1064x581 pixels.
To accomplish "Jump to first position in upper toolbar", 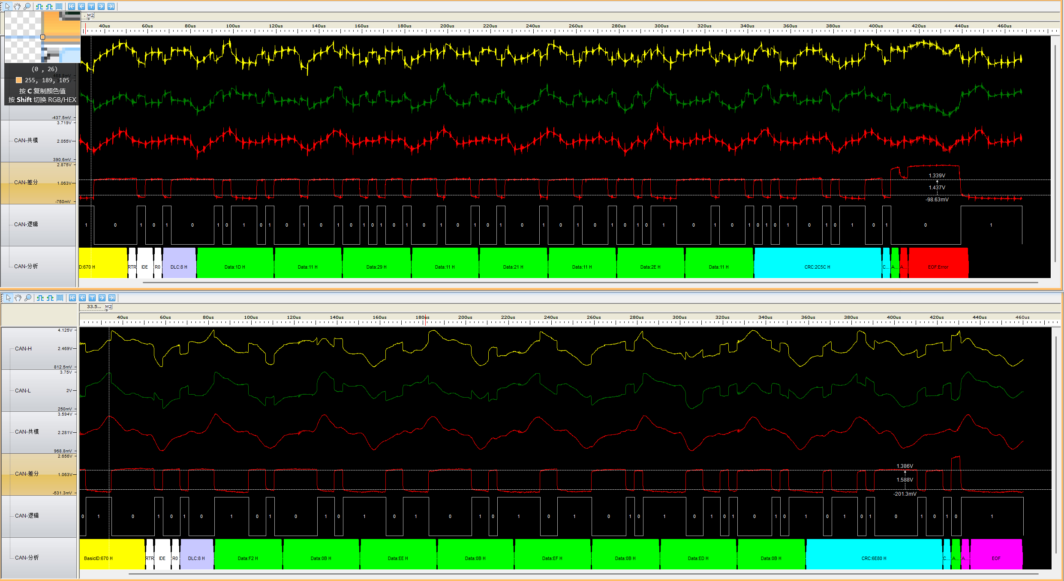I will 72,6.
